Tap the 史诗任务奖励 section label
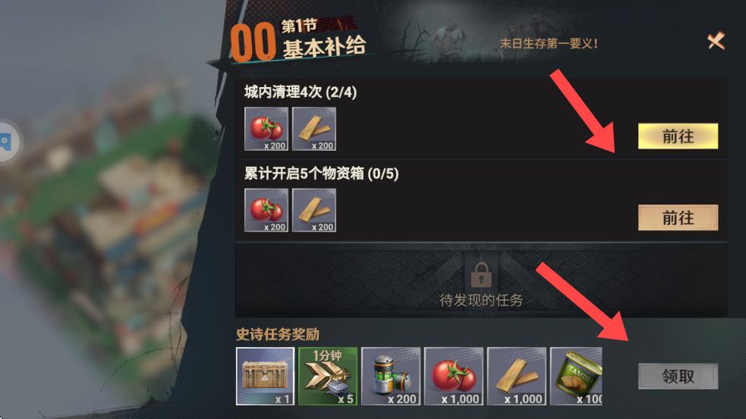This screenshot has width=746, height=419. point(278,334)
